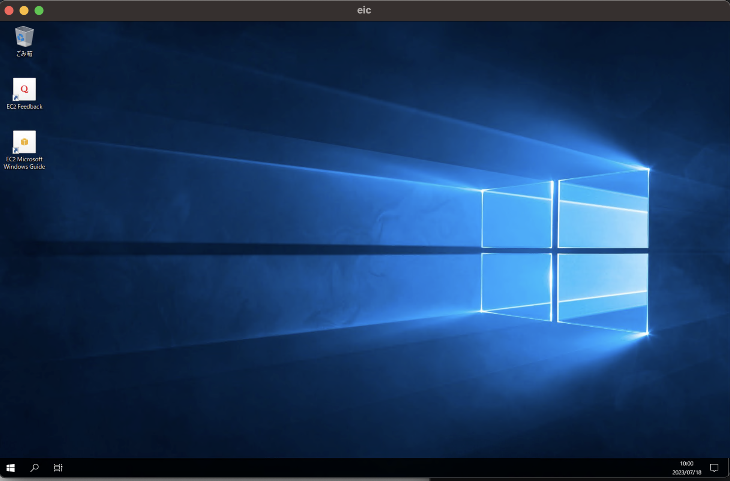The image size is (730, 481).
Task: Open taskbar search magnifier
Action: click(35, 468)
